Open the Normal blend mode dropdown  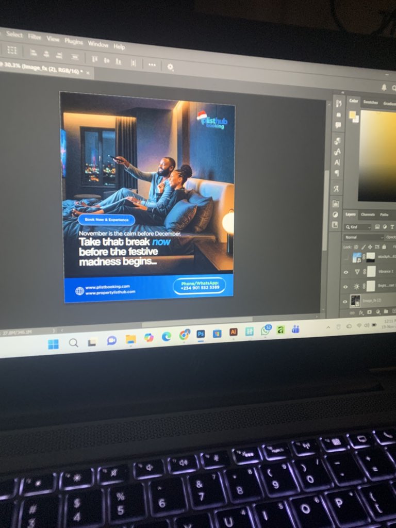364,237
